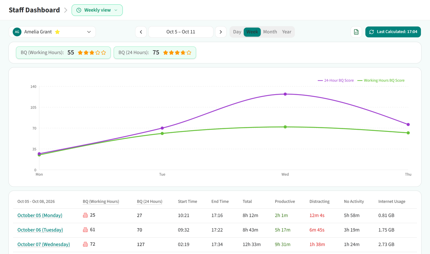This screenshot has width=430, height=254.
Task: Open the Weekly view dropdown
Action: click(x=97, y=10)
